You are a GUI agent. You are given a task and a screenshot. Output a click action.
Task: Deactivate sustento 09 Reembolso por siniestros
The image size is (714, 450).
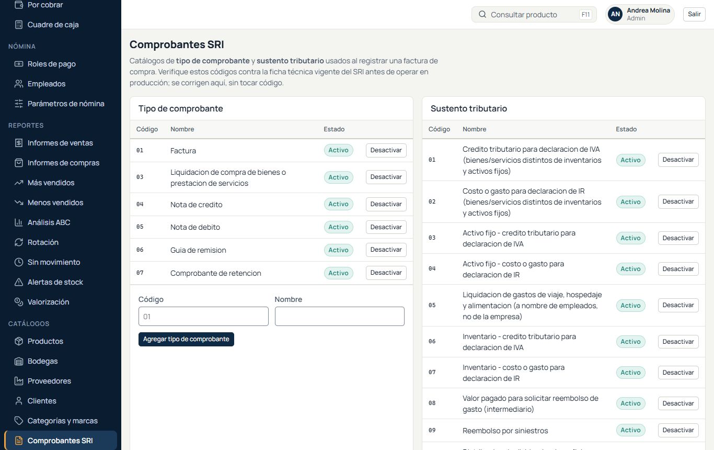(678, 430)
